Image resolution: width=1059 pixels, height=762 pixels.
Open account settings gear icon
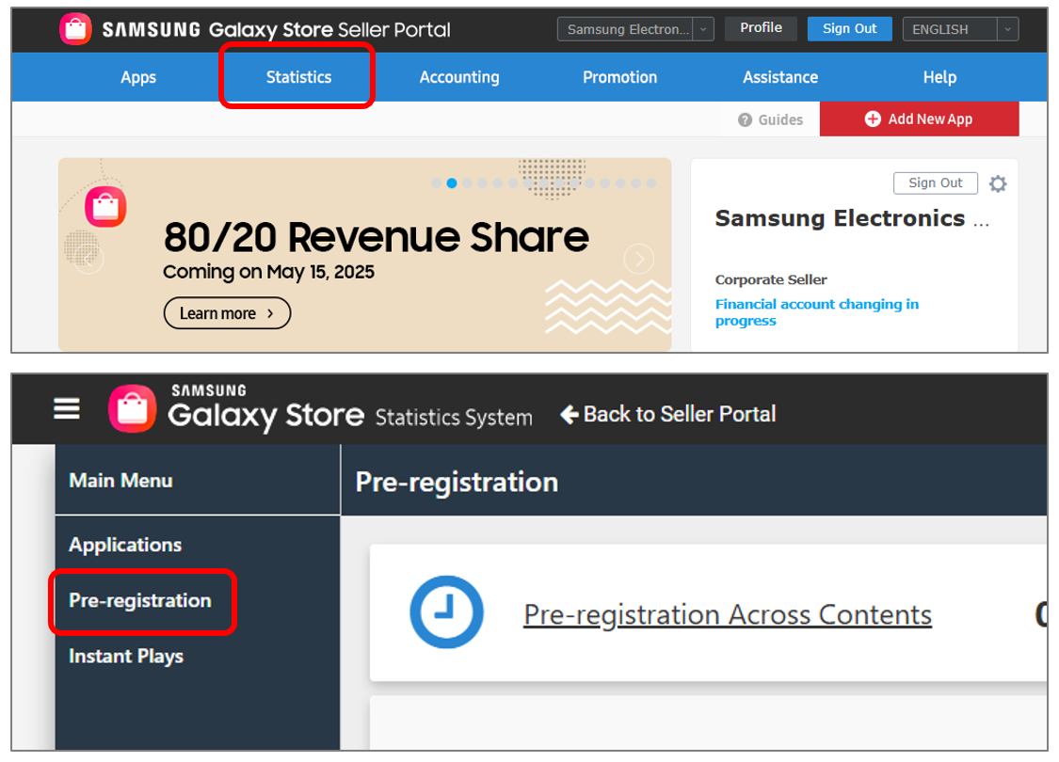click(998, 183)
